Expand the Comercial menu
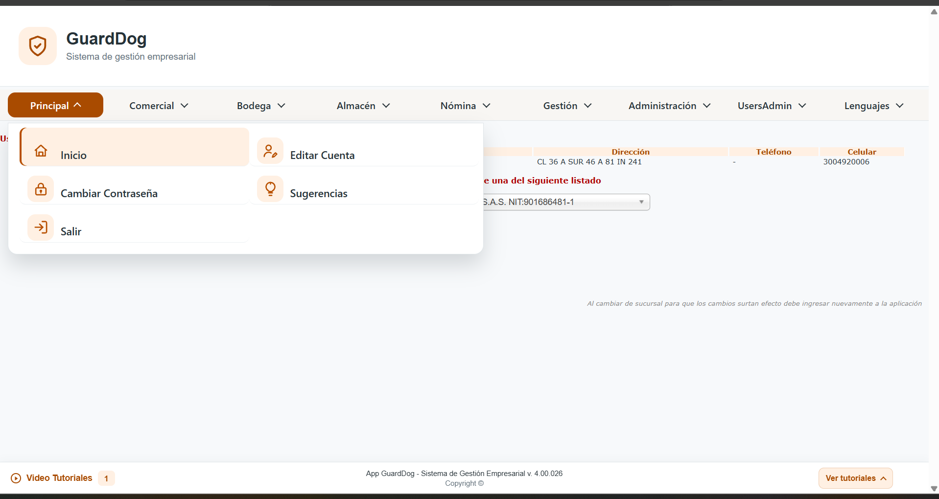 [x=159, y=106]
